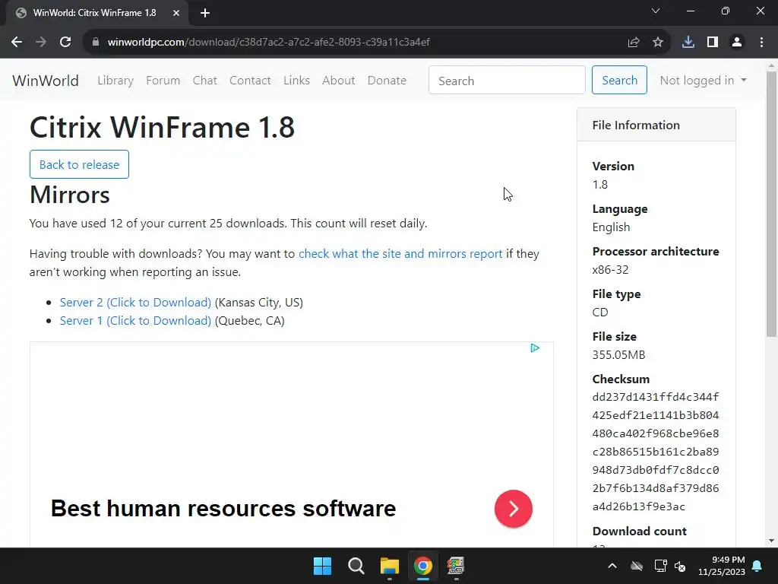Image resolution: width=778 pixels, height=584 pixels.
Task: Open the tab search chevron
Action: (656, 11)
